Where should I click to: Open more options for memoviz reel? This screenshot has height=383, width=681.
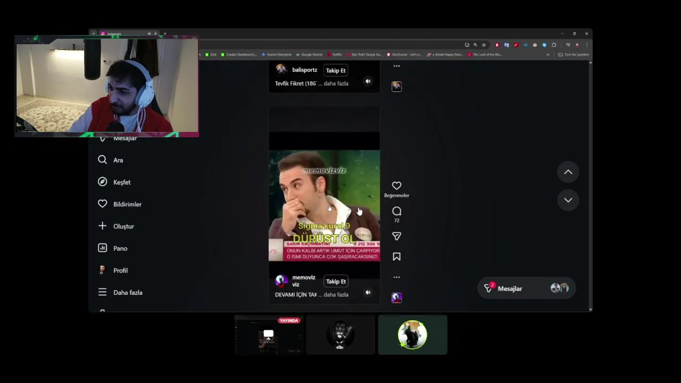click(x=396, y=277)
